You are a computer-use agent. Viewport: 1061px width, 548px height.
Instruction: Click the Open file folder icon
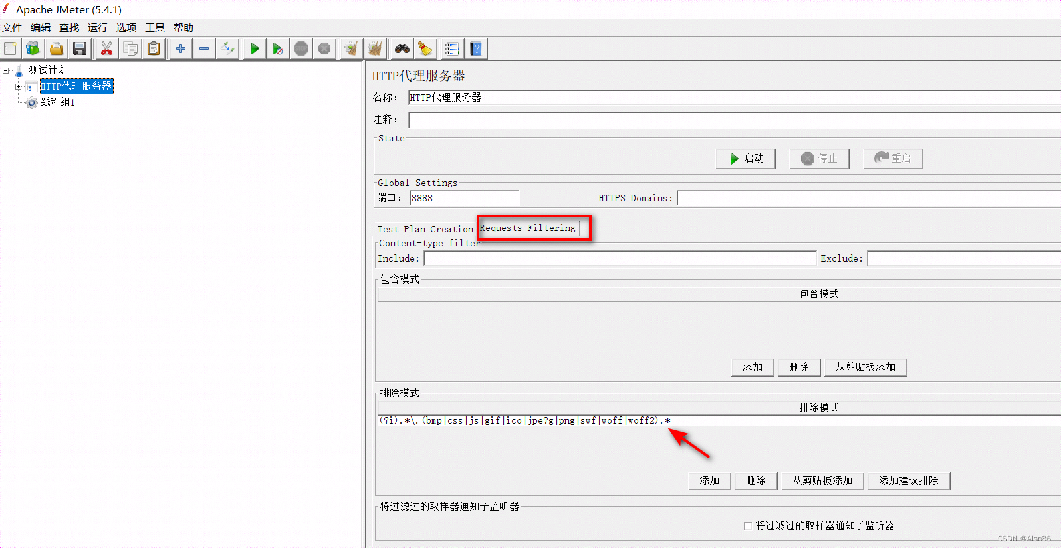(x=57, y=48)
